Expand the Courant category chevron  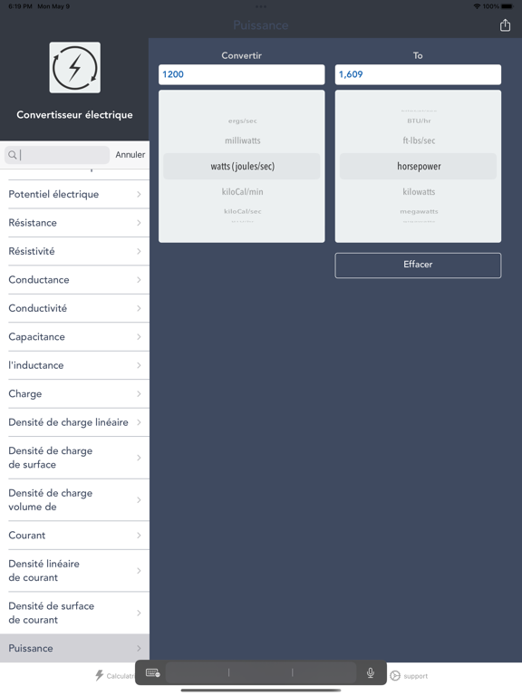139,536
